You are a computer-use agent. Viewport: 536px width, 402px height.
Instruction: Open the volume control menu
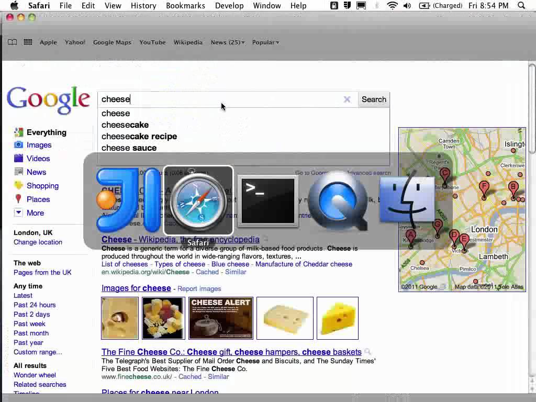click(x=407, y=5)
